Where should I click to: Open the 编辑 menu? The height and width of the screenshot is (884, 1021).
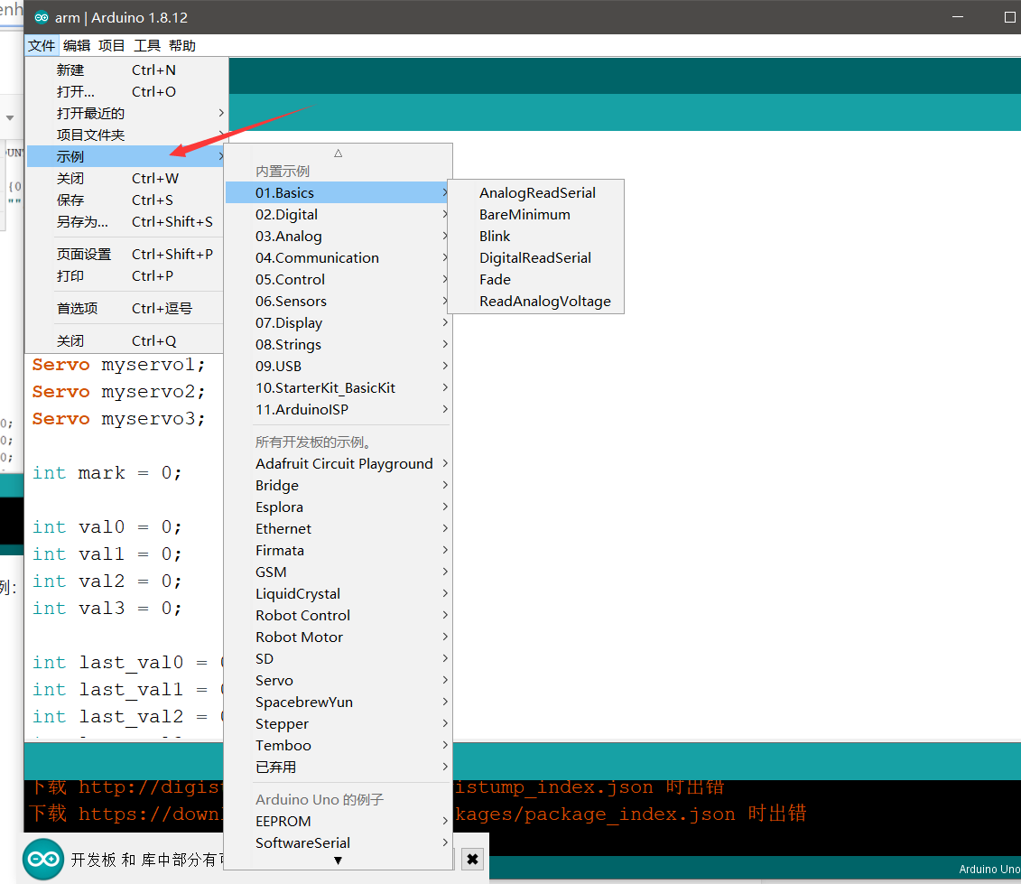point(77,46)
